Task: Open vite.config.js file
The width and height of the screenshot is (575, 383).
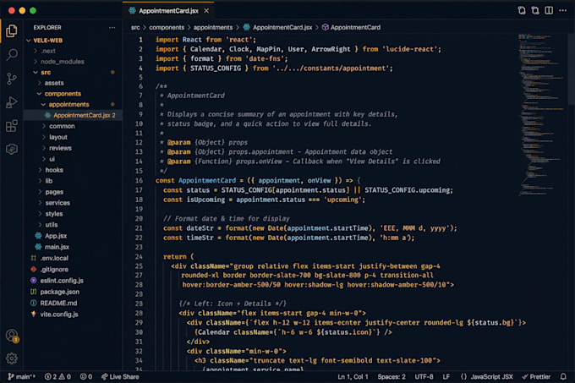Action: tap(74, 315)
